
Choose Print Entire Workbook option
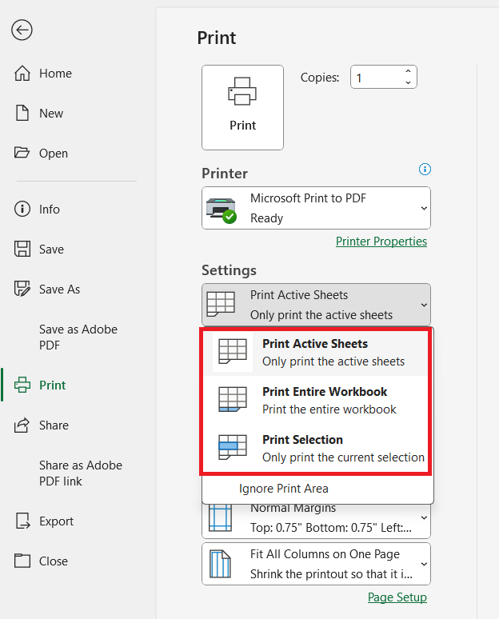coord(316,400)
